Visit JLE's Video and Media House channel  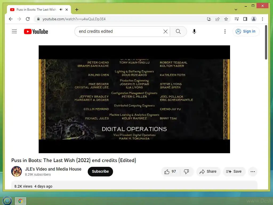tap(53, 169)
